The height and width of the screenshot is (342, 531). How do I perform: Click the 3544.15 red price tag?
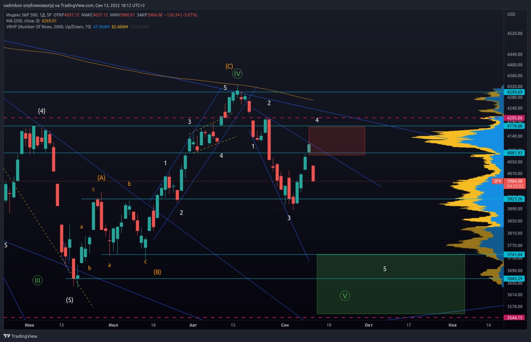(514, 318)
